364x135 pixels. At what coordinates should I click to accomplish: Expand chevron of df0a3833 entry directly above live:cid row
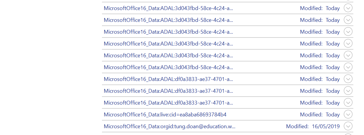(x=348, y=103)
